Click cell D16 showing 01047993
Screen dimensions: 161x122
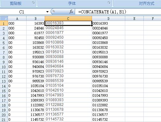point(108,95)
